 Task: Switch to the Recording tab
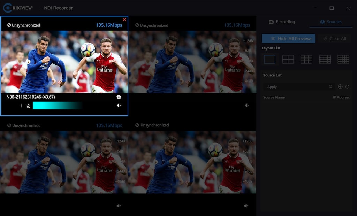tap(282, 22)
